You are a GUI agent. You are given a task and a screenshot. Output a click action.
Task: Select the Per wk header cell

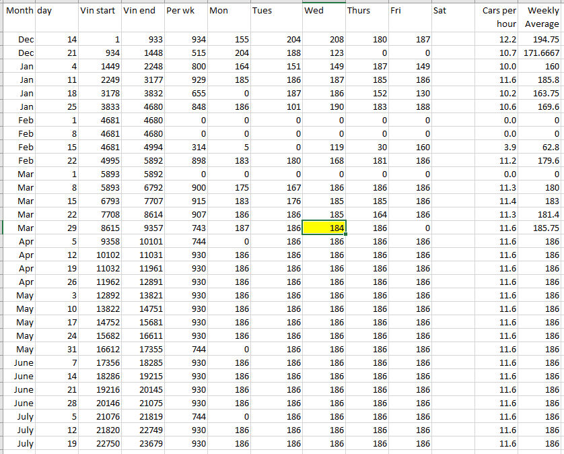186,11
